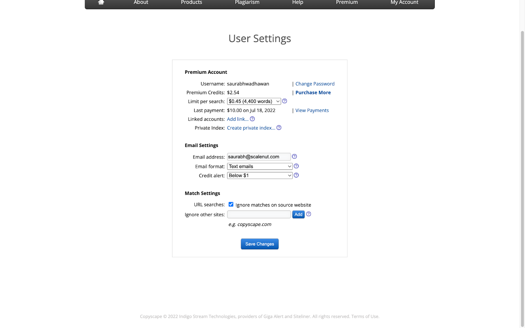The image size is (525, 328).
Task: Open the My Account menu
Action: pyautogui.click(x=404, y=2)
